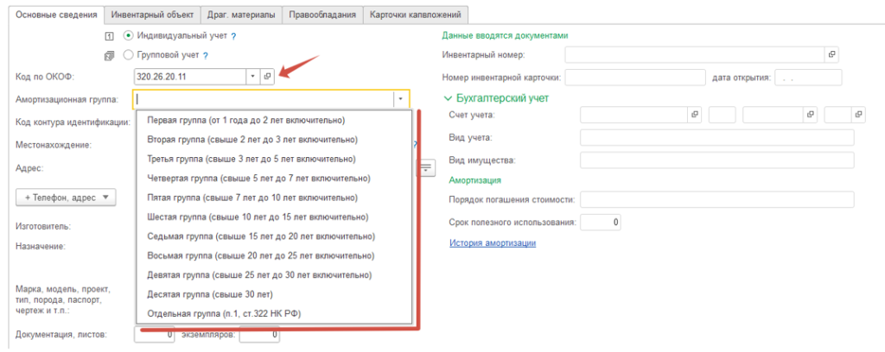Switch to the Основные сведения tab
885x352 pixels.
point(57,16)
